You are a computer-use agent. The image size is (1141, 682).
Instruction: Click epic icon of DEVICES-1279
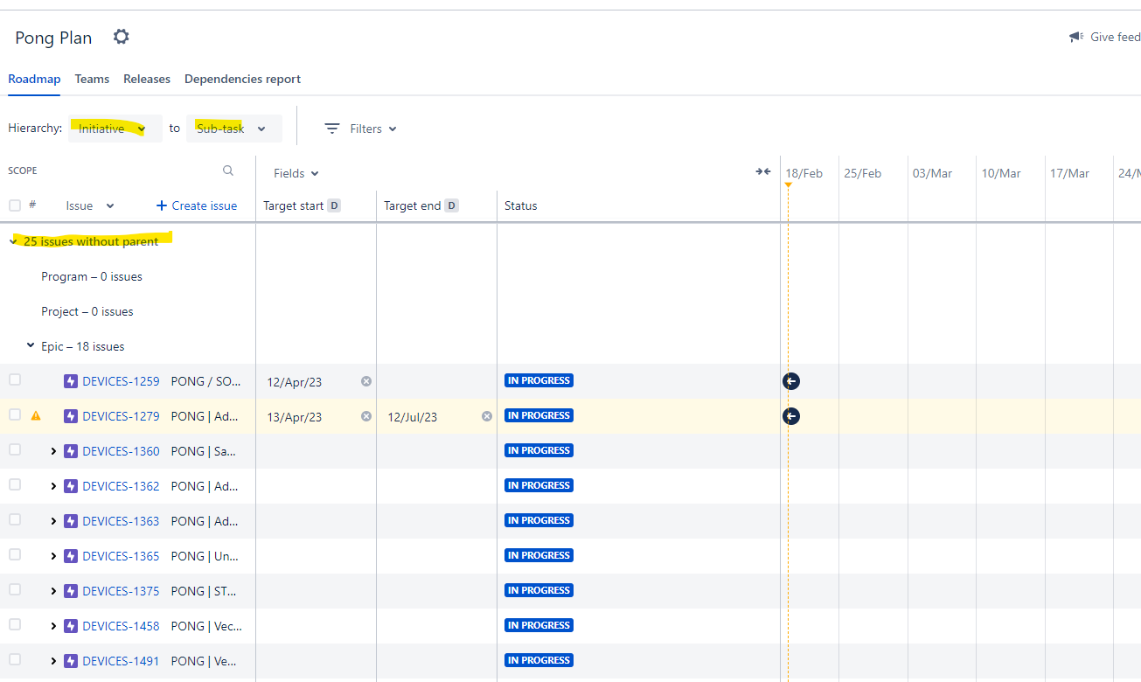click(71, 416)
